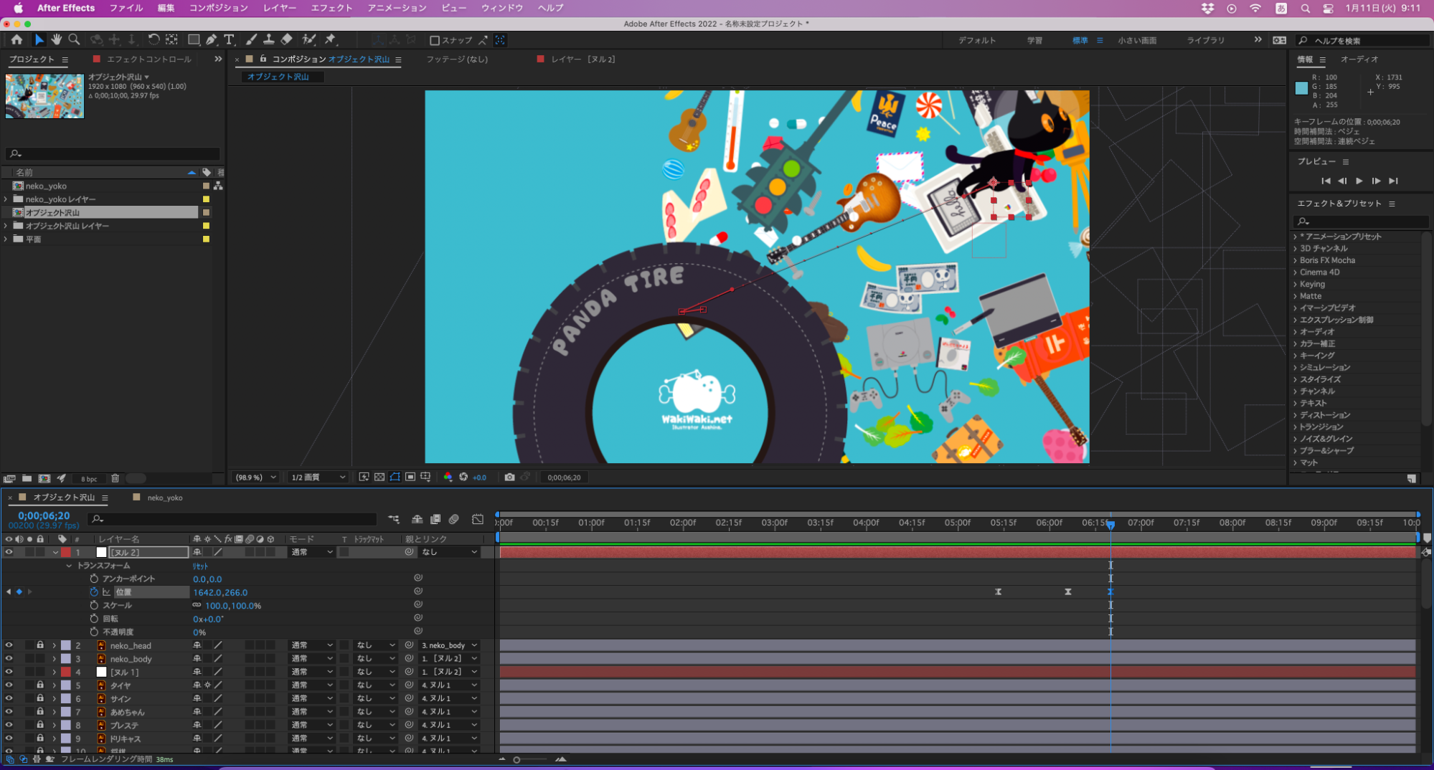Click リセット to reset the transform

coord(200,566)
